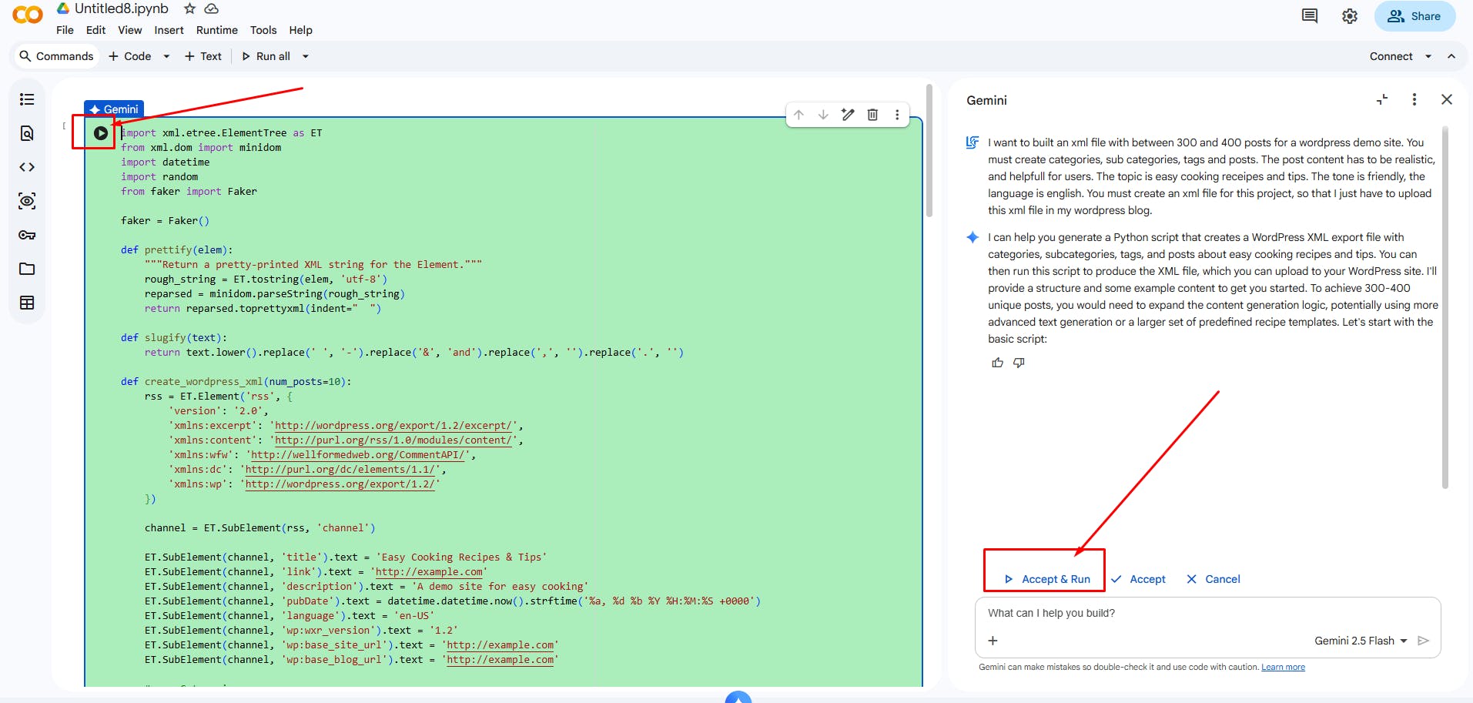The width and height of the screenshot is (1473, 703).
Task: Expand the Connect runtime dropdown arrow
Action: pos(1428,56)
